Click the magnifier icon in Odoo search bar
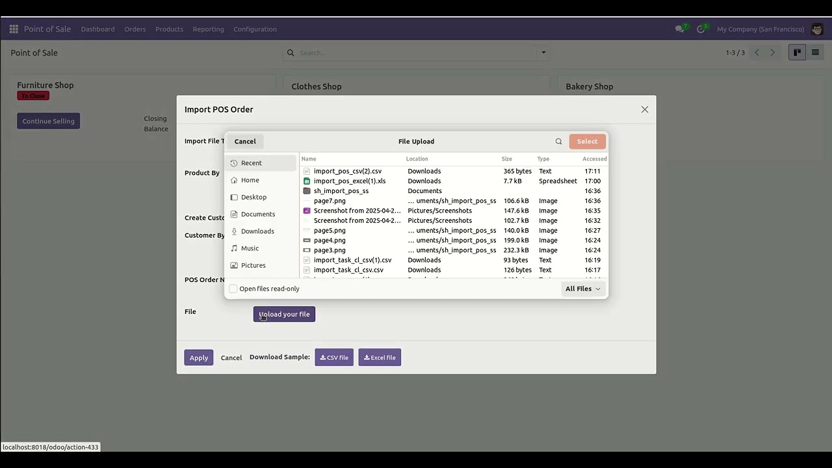Image resolution: width=832 pixels, height=468 pixels. coord(291,53)
